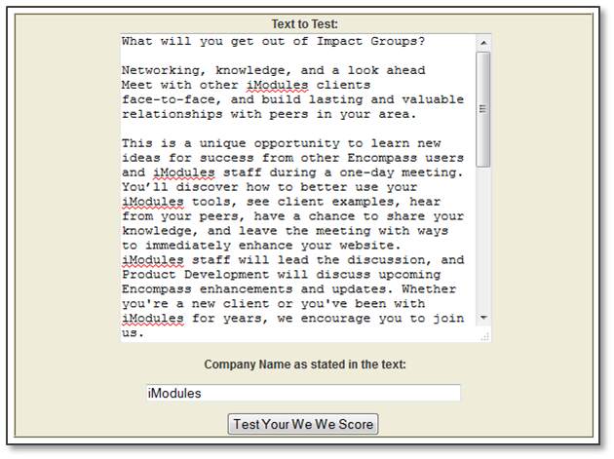Click misspelled iModules in 'Meet with other' line
This screenshot has width=614, height=459.
[277, 85]
